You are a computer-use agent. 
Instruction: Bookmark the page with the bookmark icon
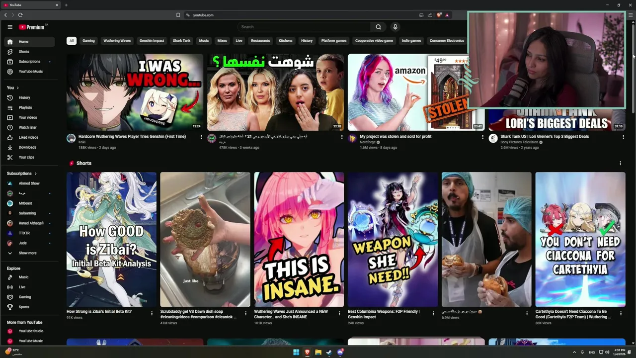(x=178, y=15)
